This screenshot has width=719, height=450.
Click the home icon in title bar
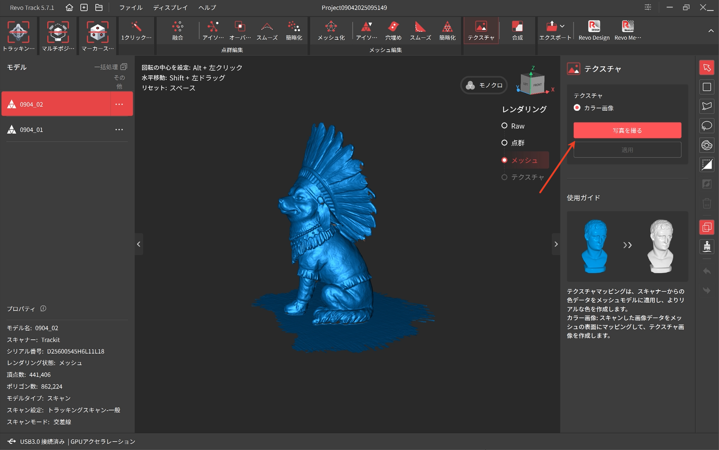(69, 8)
